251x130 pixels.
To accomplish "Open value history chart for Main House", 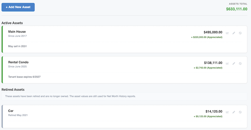I will tap(227, 33).
